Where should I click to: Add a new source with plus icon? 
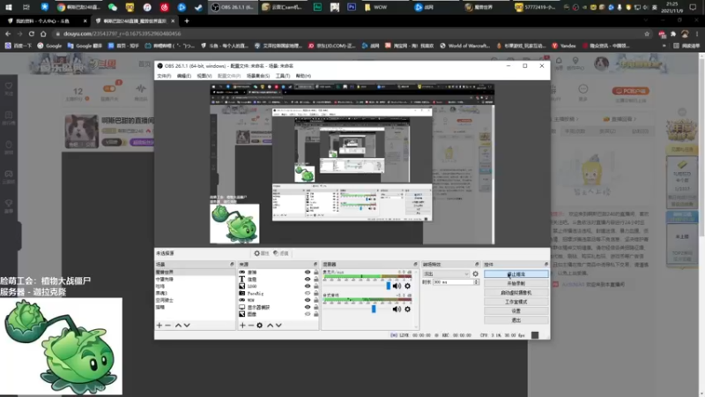242,325
